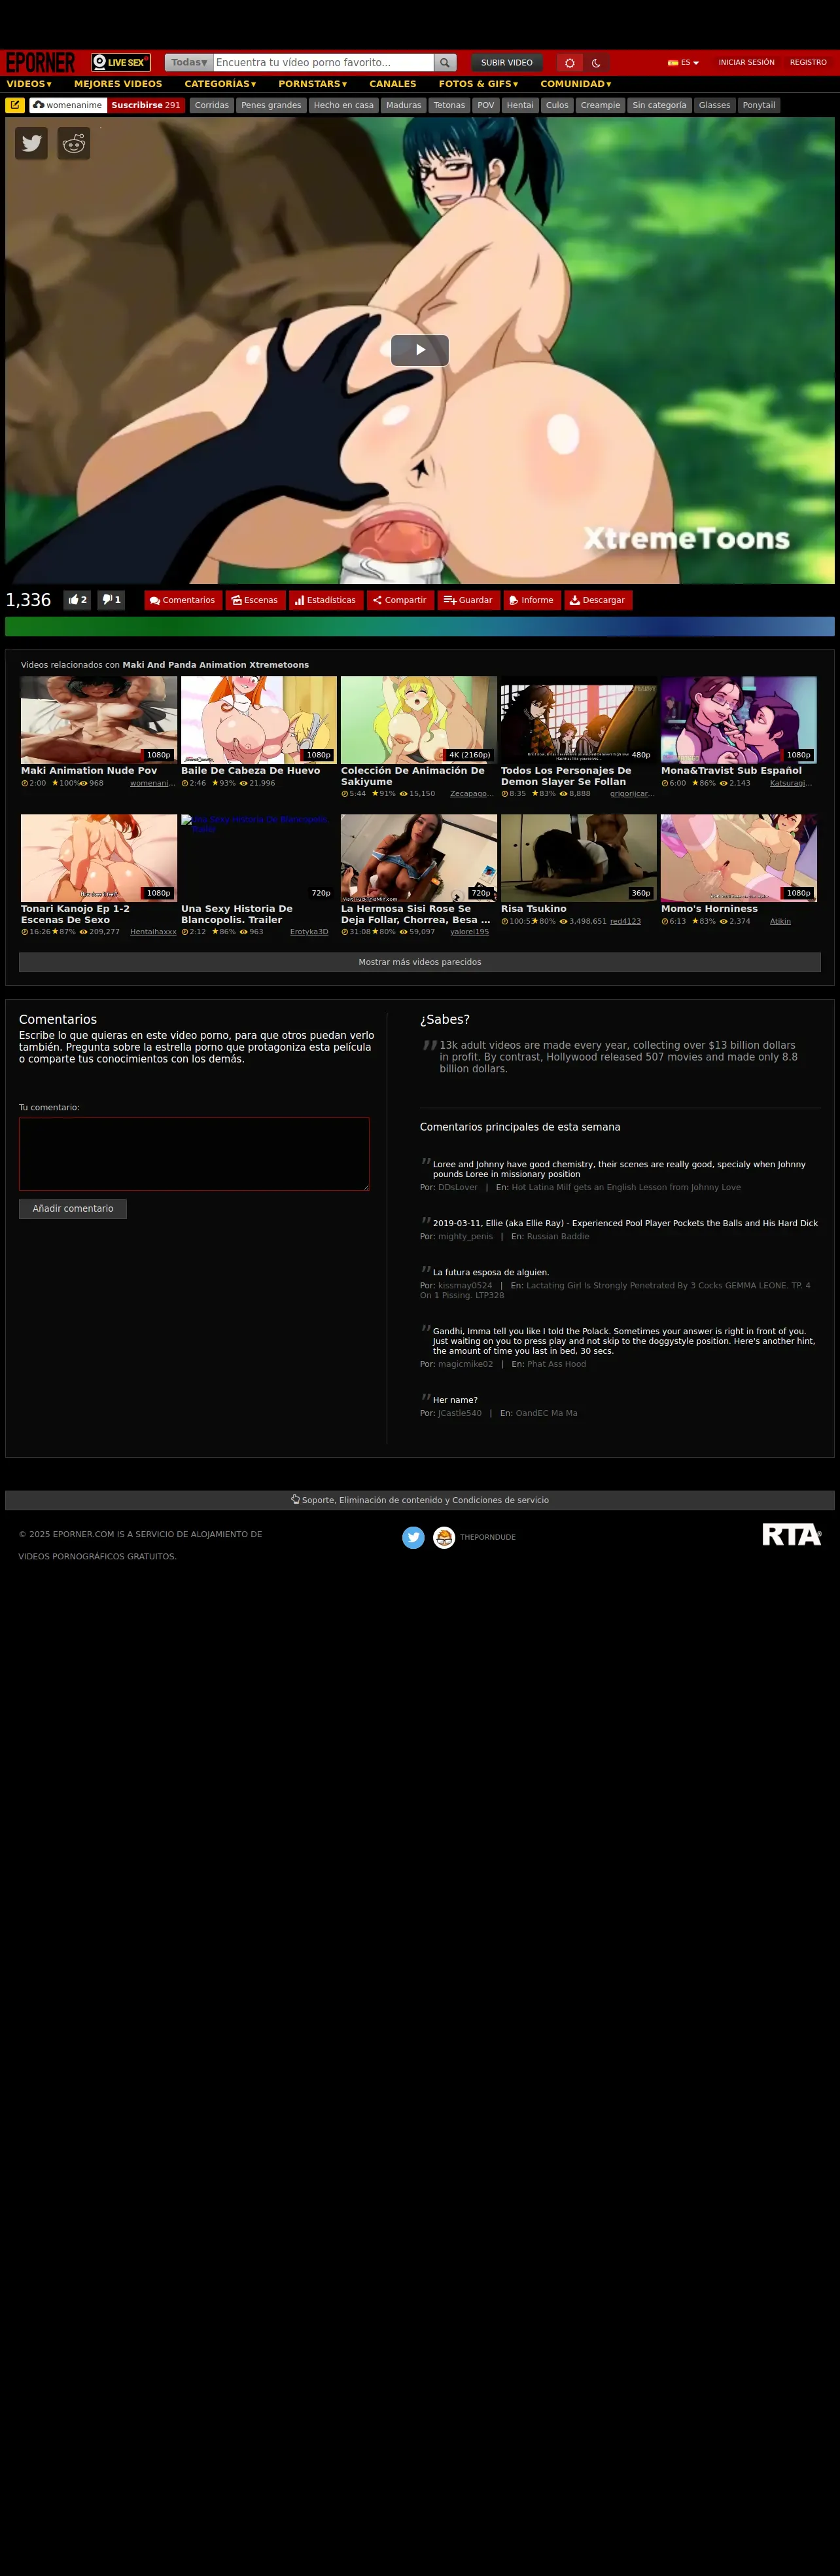Switch to light theme with sun icon
Viewport: 840px width, 2576px height.
click(569, 62)
